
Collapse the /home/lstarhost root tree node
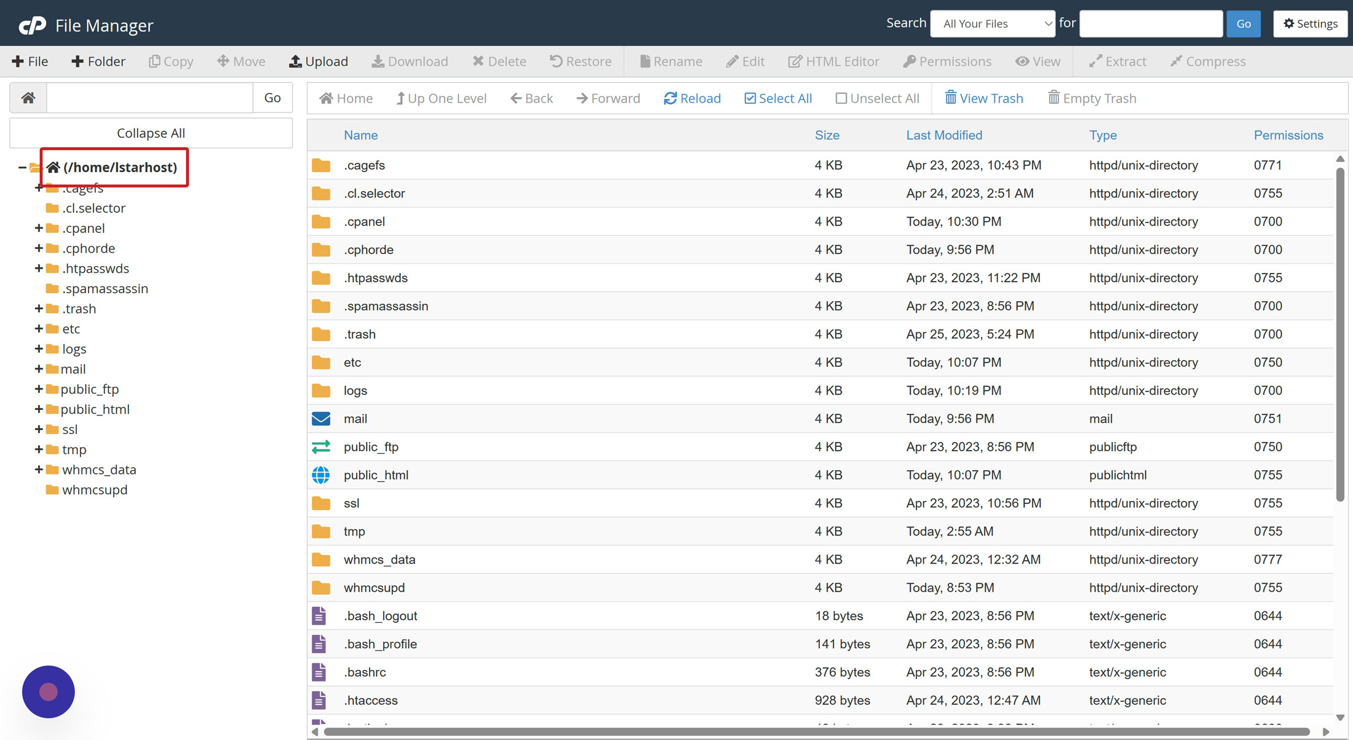tap(22, 167)
